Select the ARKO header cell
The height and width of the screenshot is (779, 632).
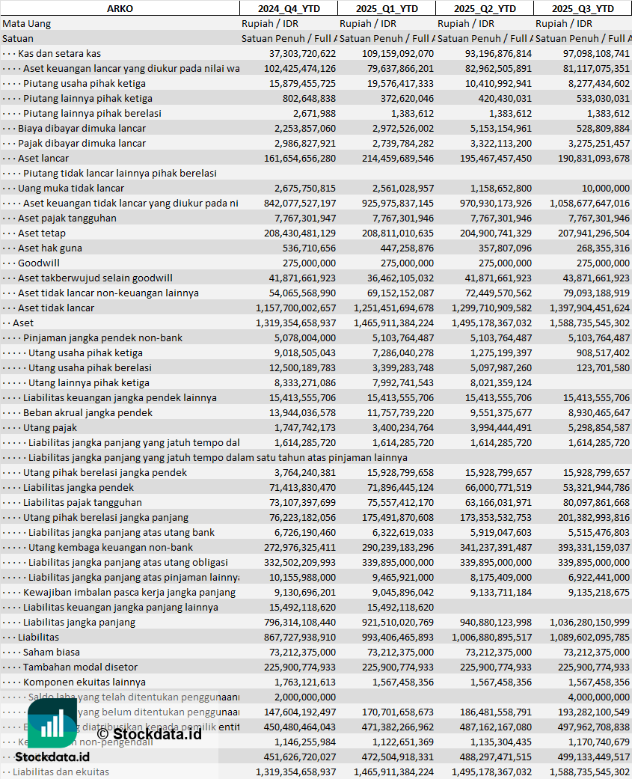(x=120, y=8)
